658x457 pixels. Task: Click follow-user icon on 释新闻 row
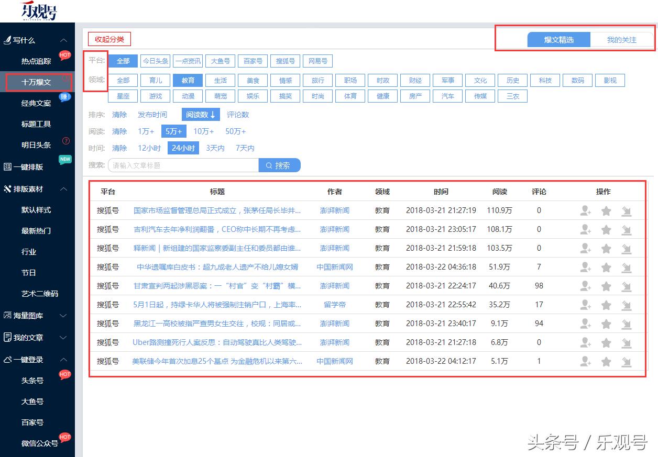586,248
